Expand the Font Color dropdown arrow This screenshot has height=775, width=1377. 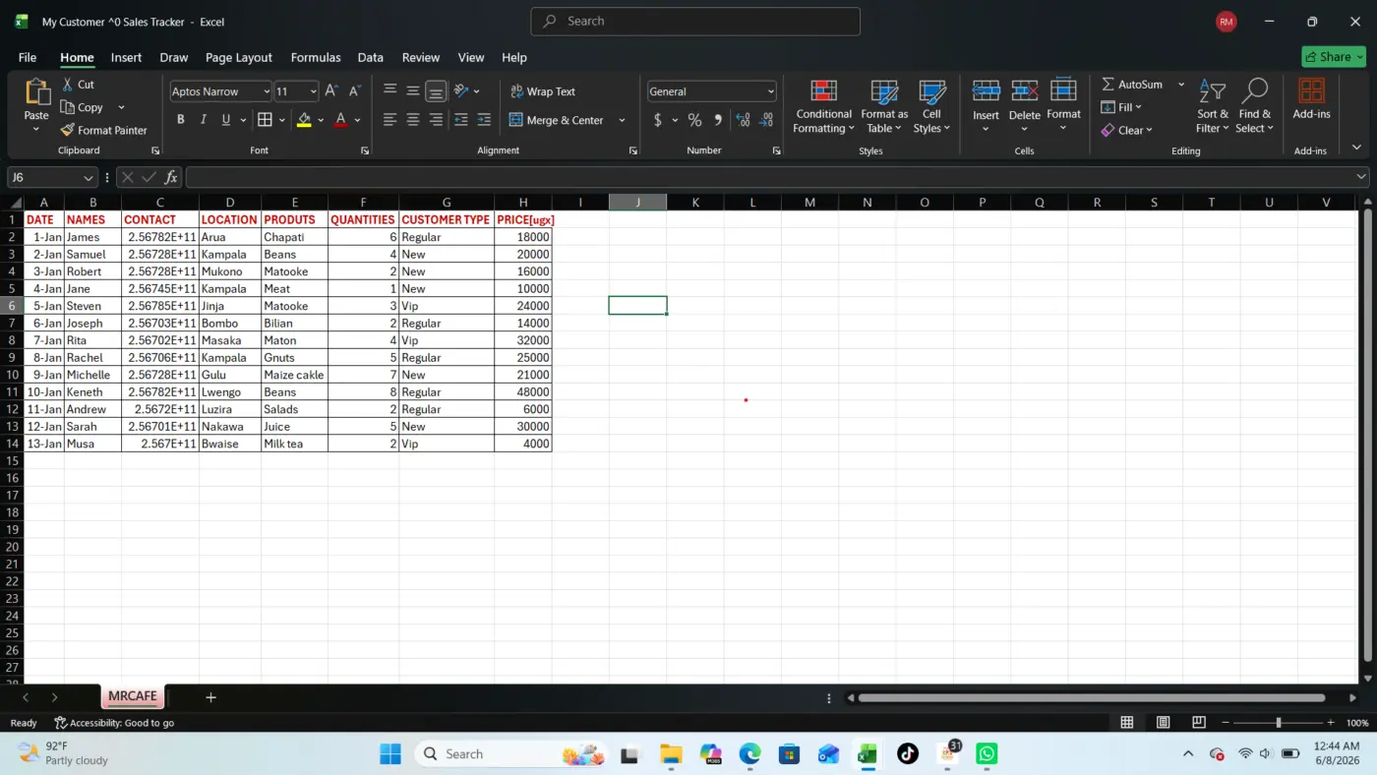[357, 120]
